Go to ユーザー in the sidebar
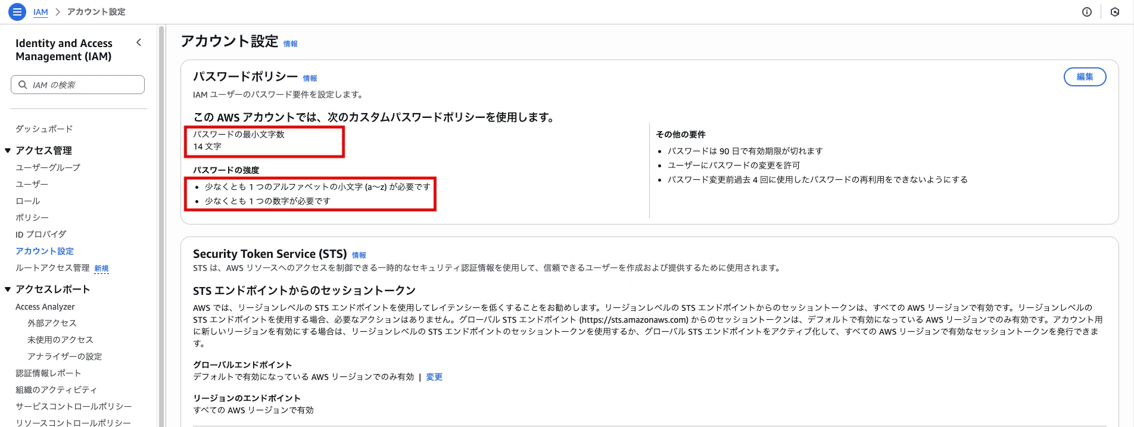The image size is (1134, 427). 32,184
